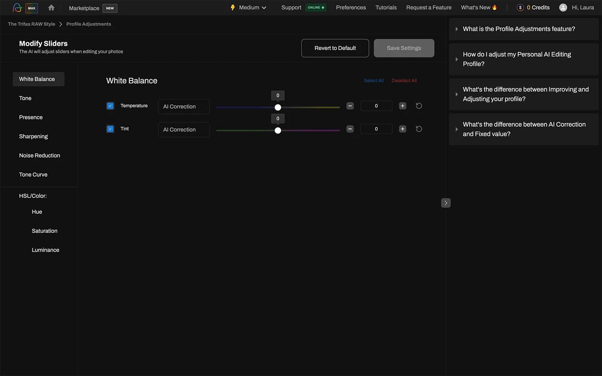Click the Temperature slider handle

tap(278, 108)
